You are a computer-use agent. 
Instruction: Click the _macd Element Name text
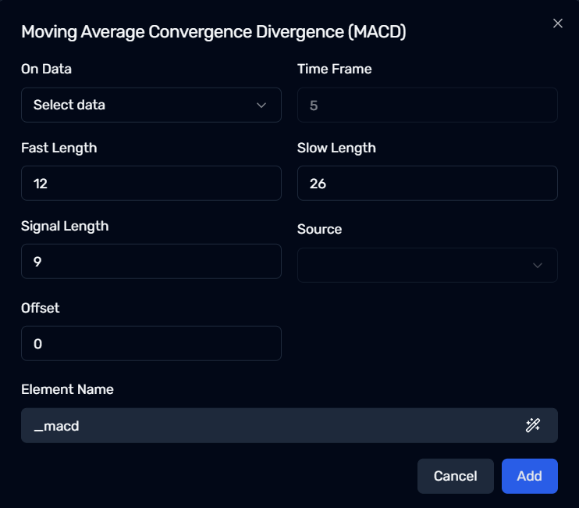(x=56, y=426)
